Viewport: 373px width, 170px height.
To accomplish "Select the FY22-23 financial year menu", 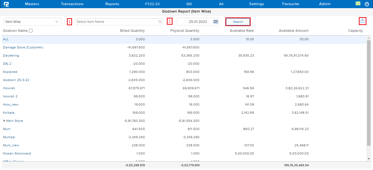I will point(152,4).
